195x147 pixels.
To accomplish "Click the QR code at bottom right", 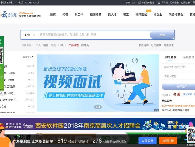I will [x=191, y=135].
